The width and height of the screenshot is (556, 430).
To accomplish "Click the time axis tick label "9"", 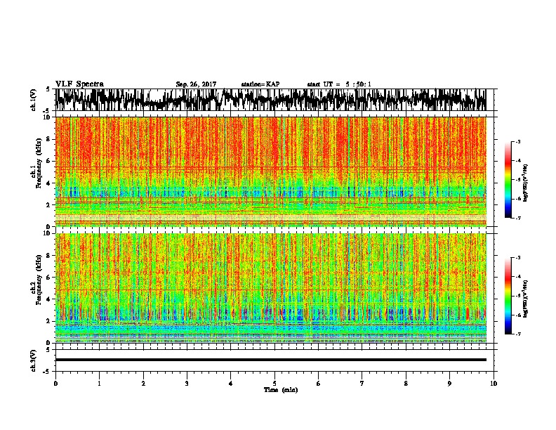I will (449, 384).
